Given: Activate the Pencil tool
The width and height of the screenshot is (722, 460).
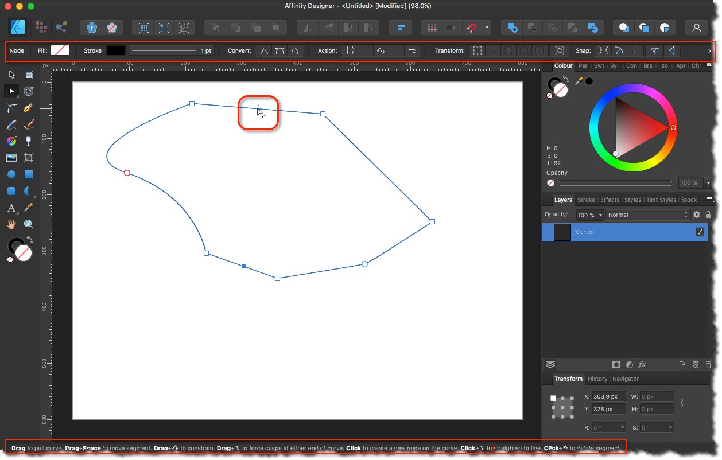Looking at the screenshot, I should [x=11, y=125].
